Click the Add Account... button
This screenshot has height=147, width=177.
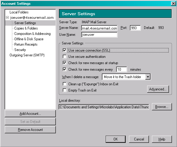(x=30, y=114)
